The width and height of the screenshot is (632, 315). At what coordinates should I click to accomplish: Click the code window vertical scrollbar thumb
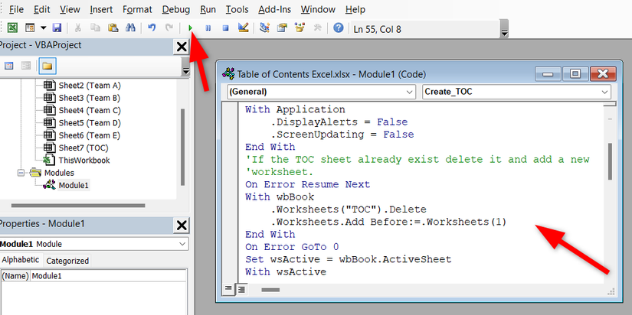(611, 161)
